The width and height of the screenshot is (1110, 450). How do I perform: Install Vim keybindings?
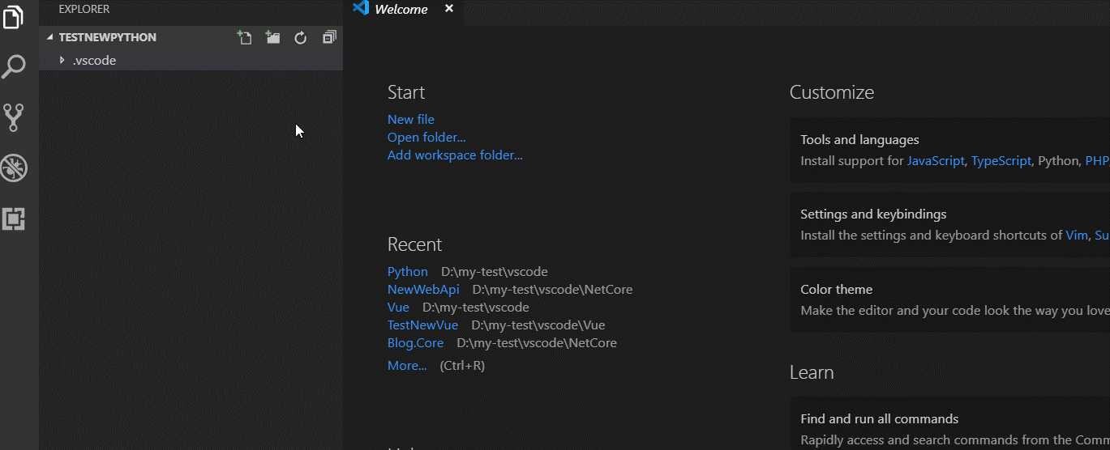click(x=1077, y=235)
